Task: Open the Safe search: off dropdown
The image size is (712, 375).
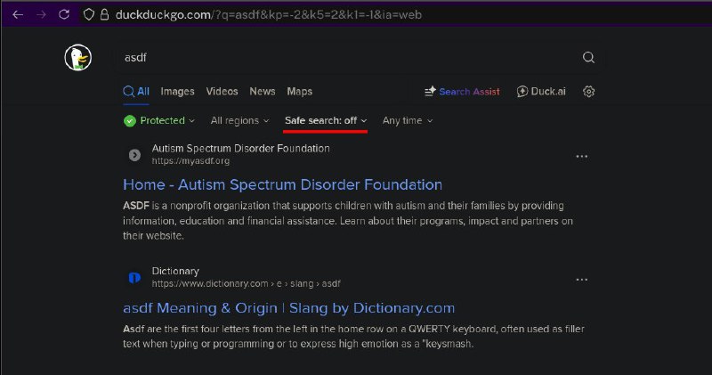Action: click(x=326, y=120)
